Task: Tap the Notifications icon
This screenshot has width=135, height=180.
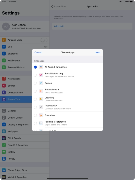Action: click(x=4, y=79)
